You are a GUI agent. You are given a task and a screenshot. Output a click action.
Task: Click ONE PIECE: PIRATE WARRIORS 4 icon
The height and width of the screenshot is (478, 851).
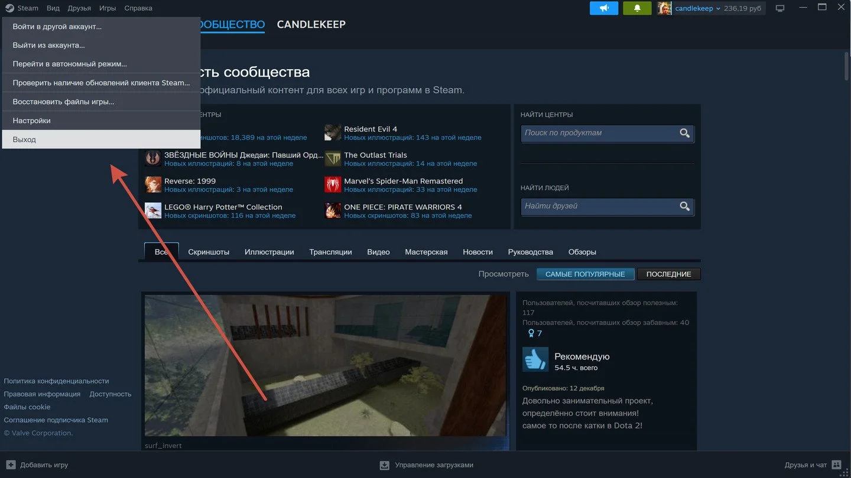pos(333,211)
